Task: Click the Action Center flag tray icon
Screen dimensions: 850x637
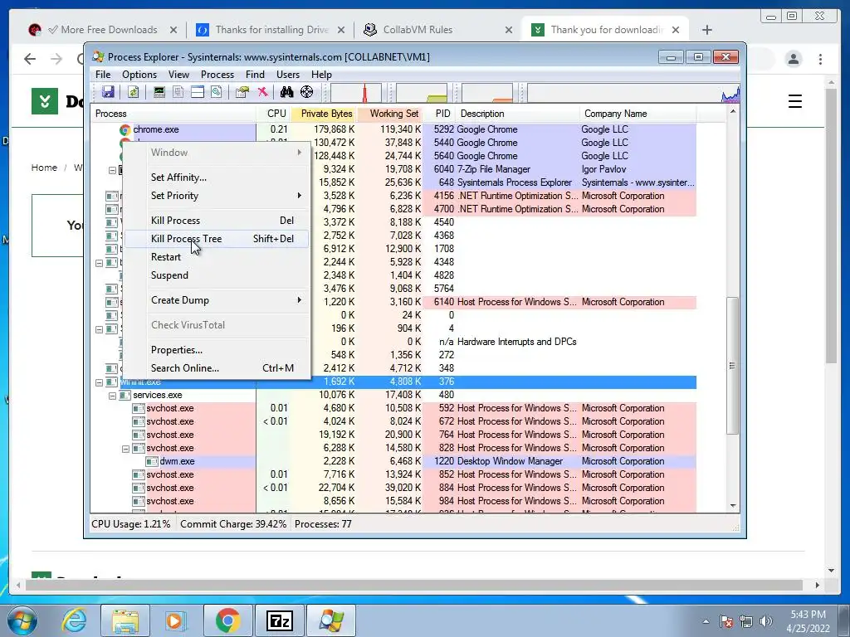Action: point(726,621)
